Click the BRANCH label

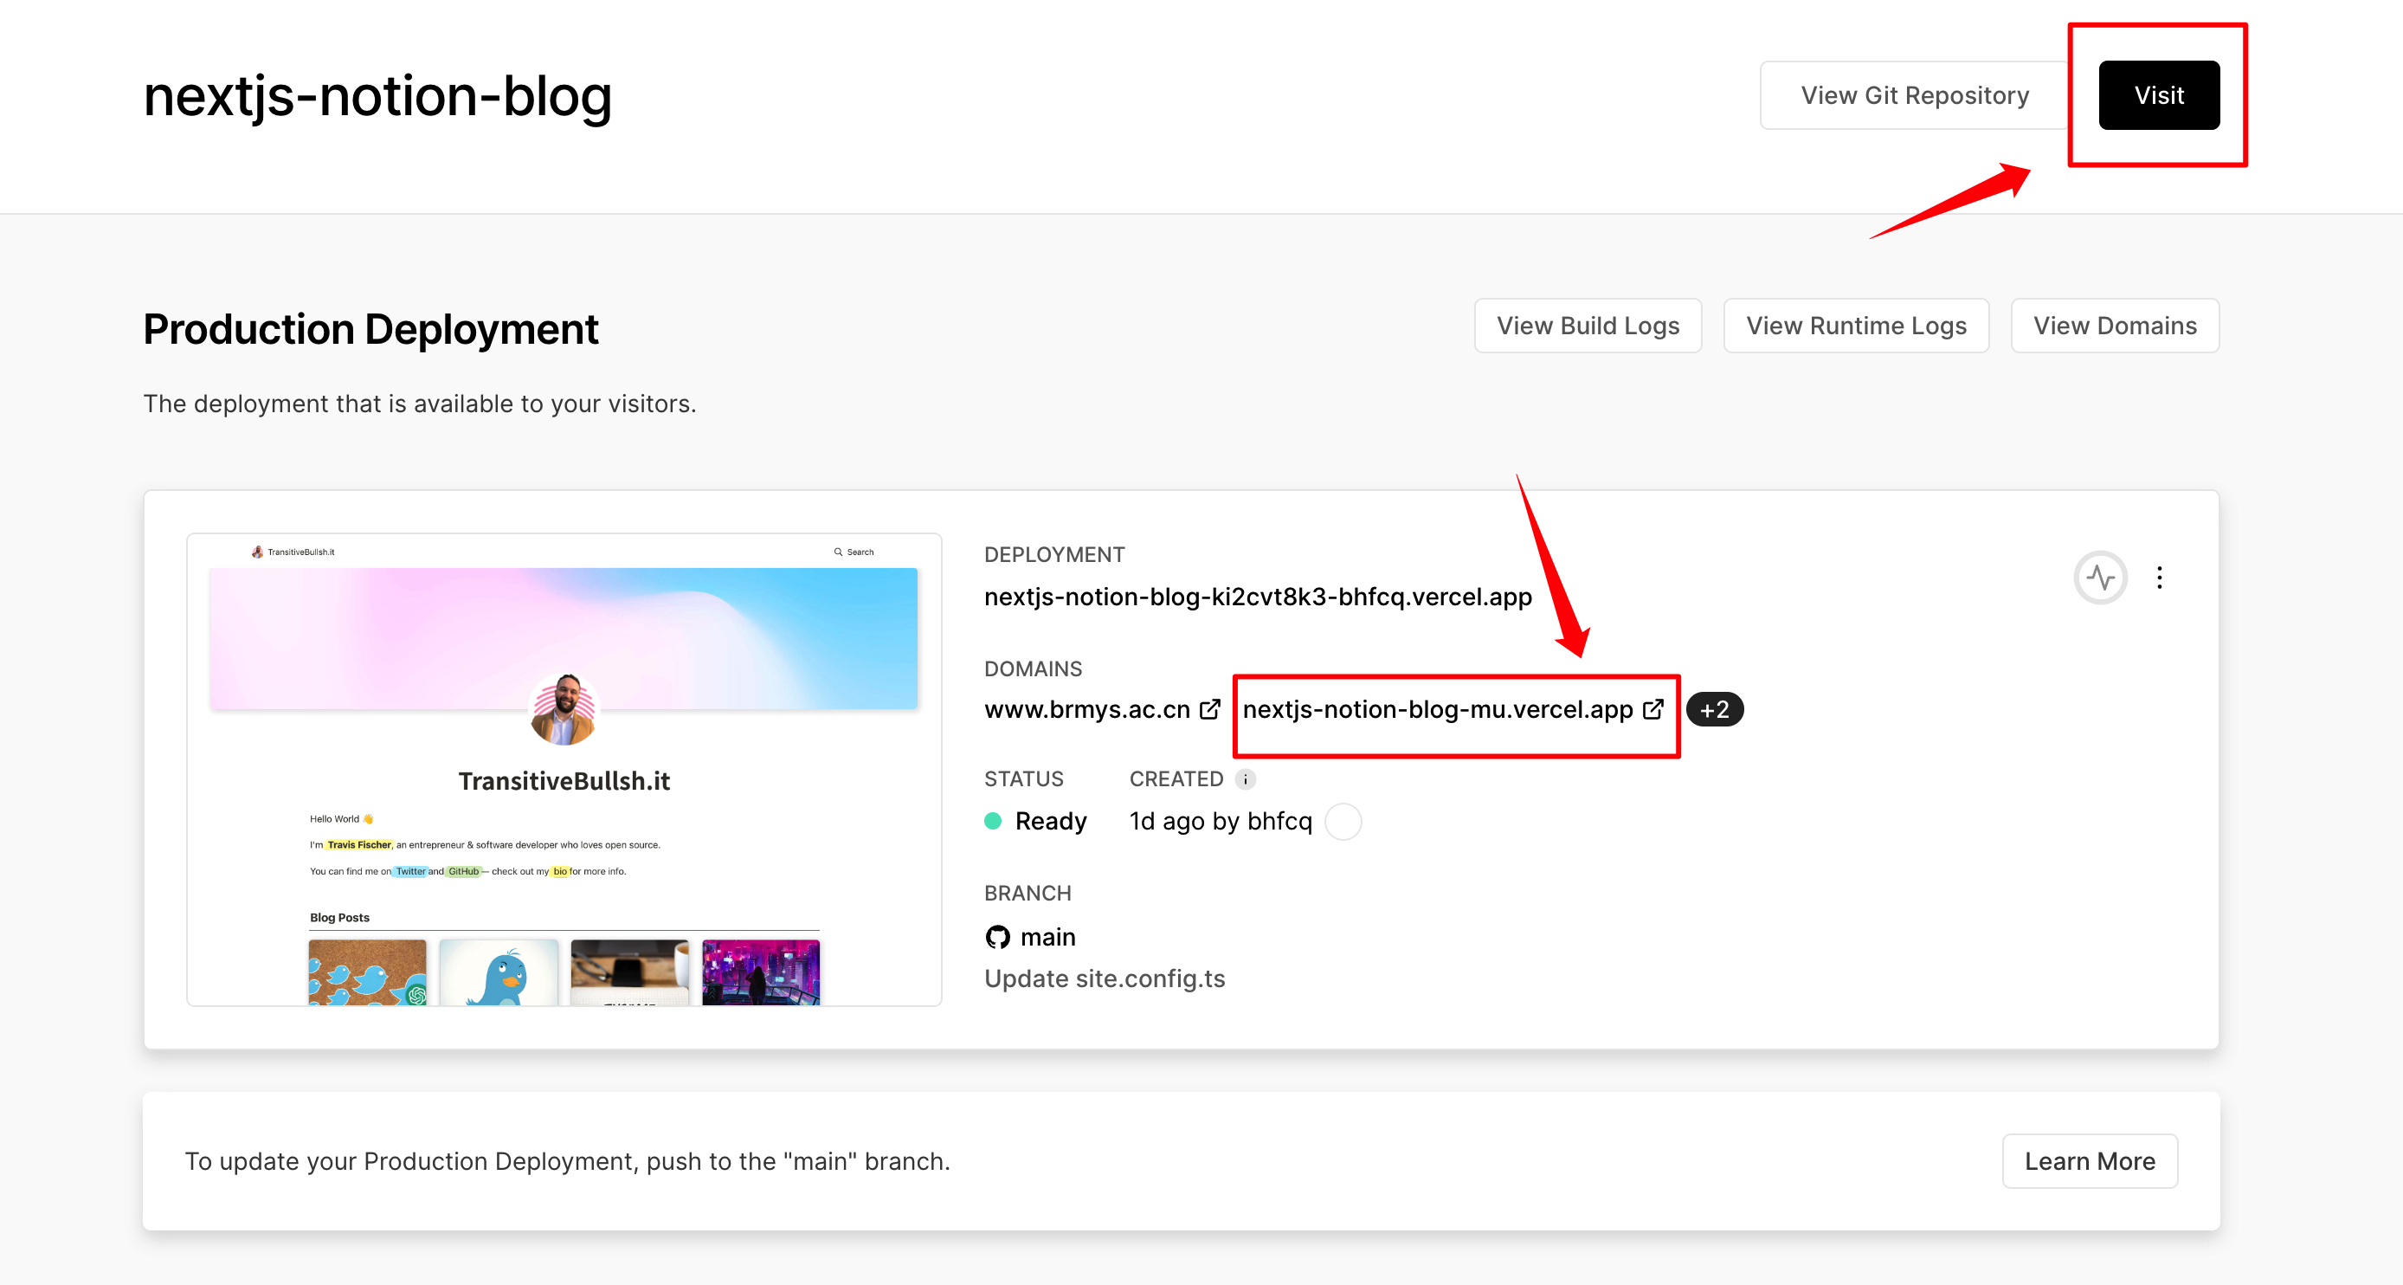1027,893
